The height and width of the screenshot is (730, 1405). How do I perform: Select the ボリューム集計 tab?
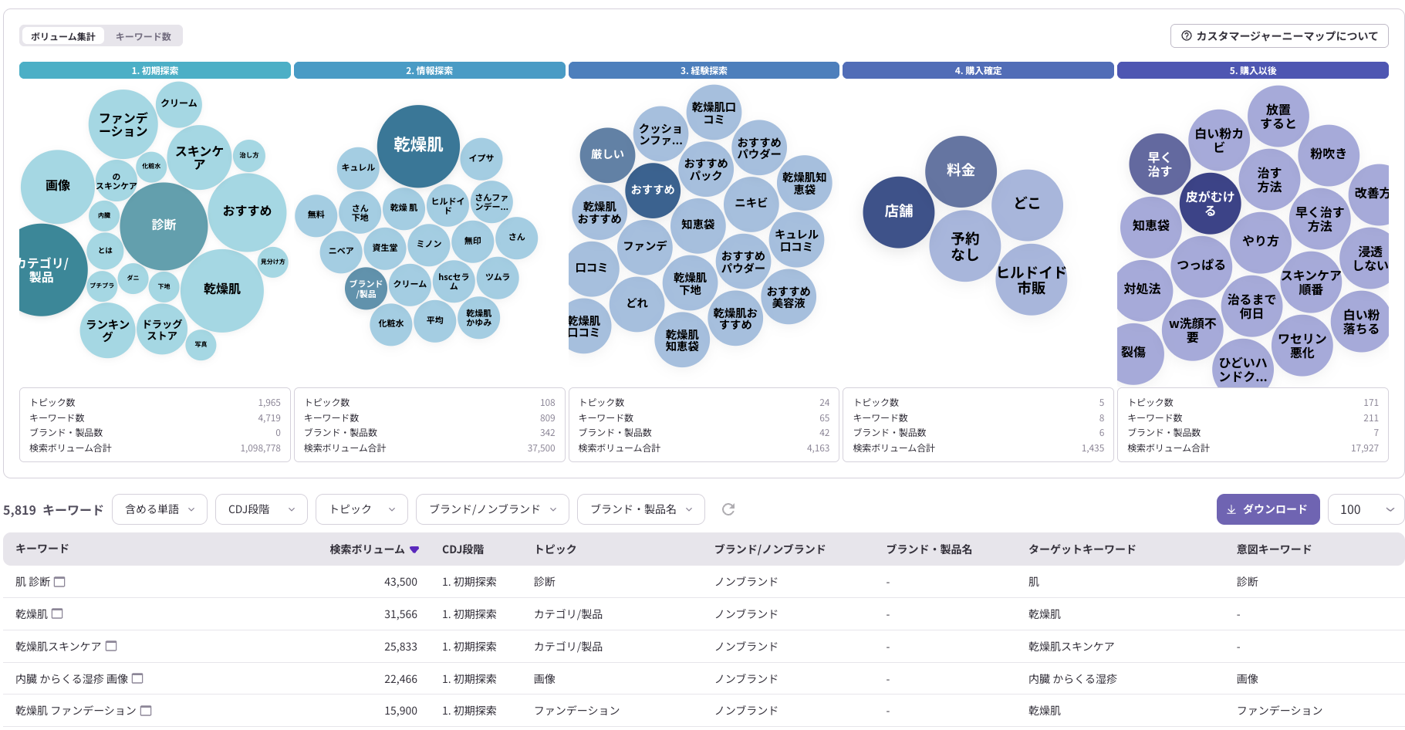pyautogui.click(x=62, y=35)
